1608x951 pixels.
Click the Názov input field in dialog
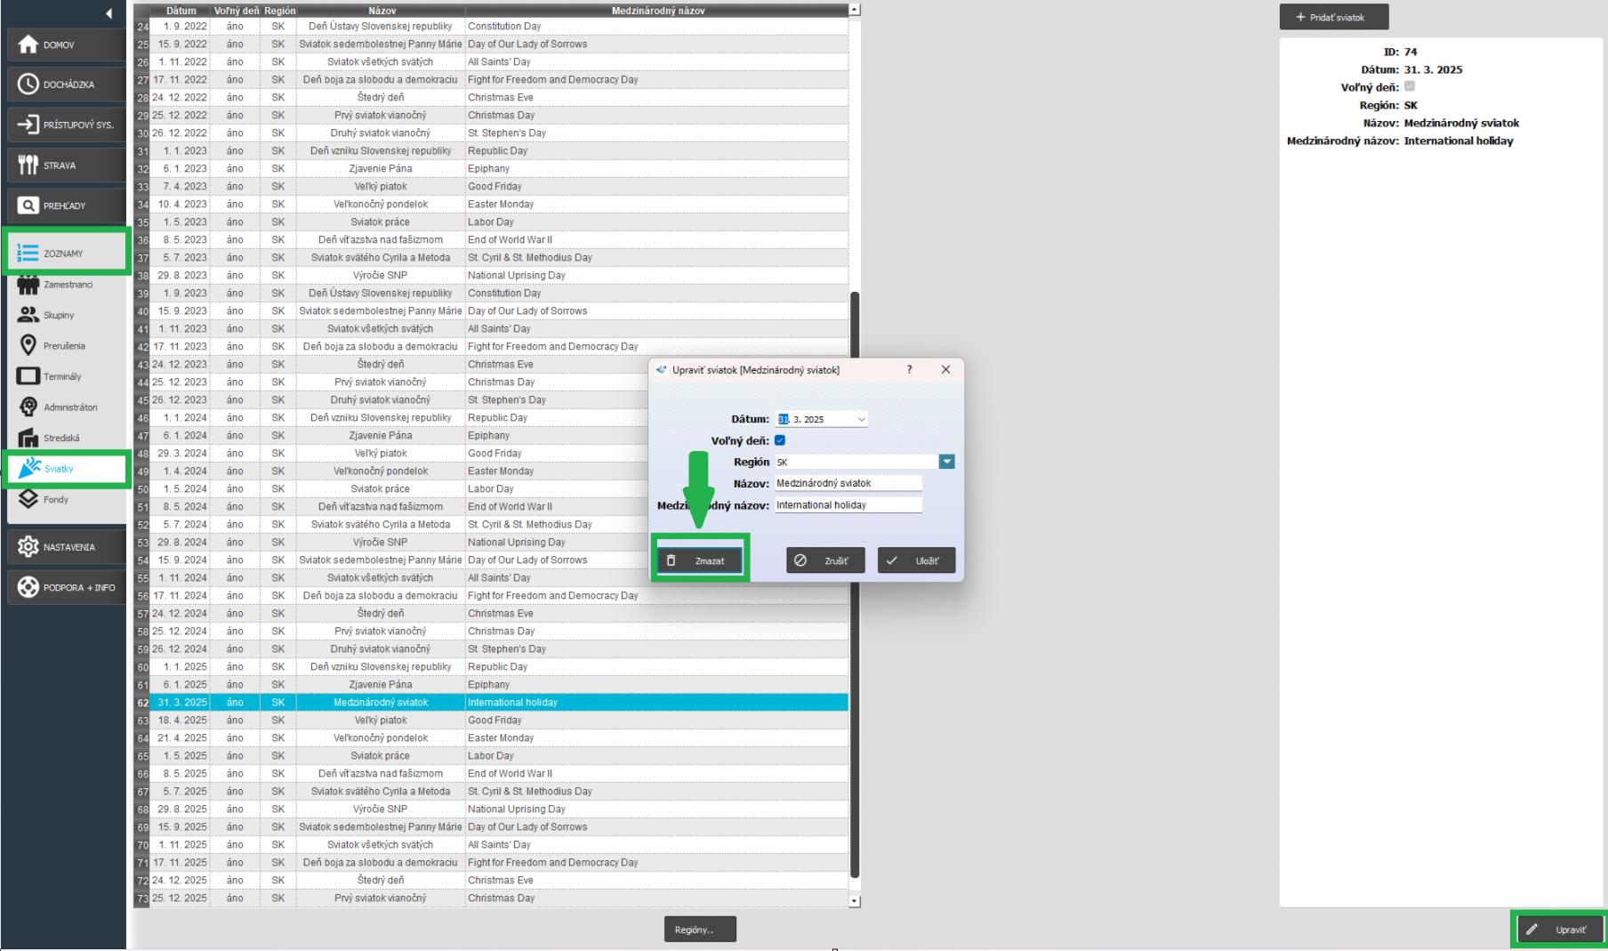coord(848,483)
